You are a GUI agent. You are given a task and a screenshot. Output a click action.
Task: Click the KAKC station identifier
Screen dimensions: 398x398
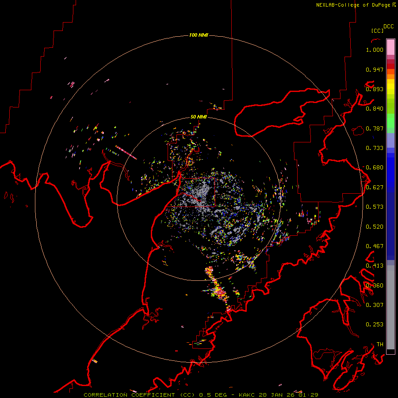pyautogui.click(x=247, y=395)
